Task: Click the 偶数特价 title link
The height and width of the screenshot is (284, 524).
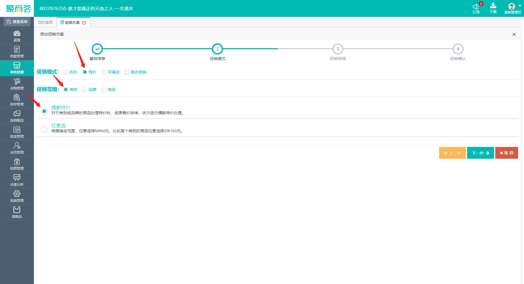Action: pyautogui.click(x=61, y=108)
